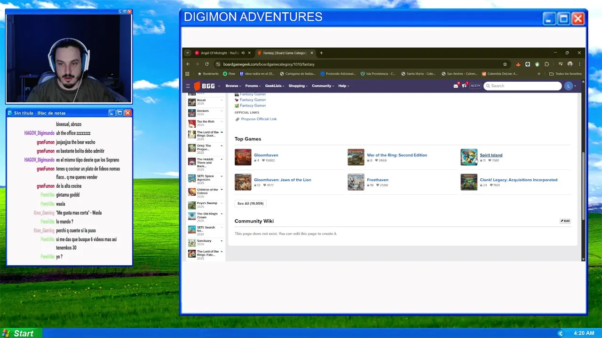
Task: Click the orange BGG logo
Action: point(205,86)
